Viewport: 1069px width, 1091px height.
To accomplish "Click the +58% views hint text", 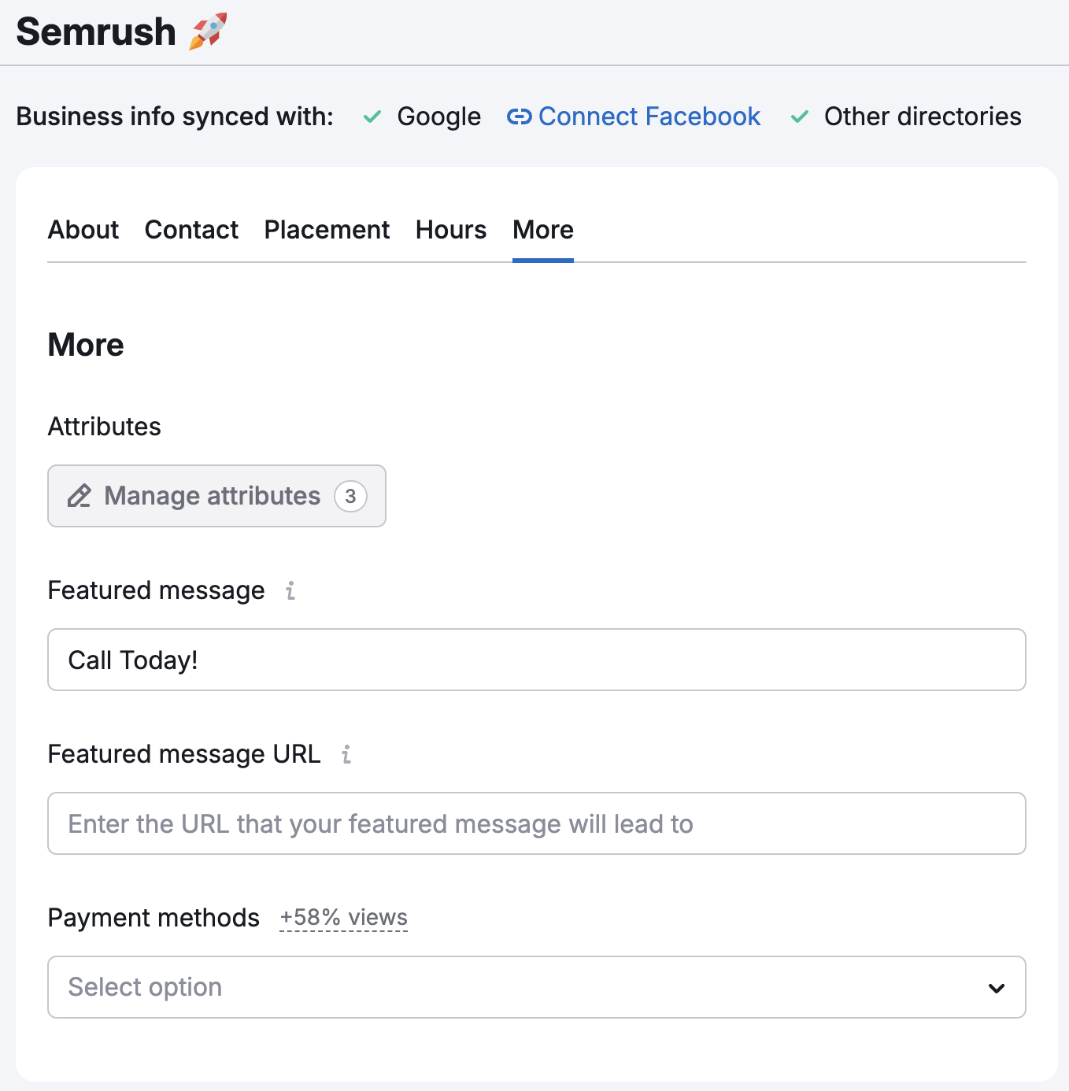I will click(x=343, y=918).
